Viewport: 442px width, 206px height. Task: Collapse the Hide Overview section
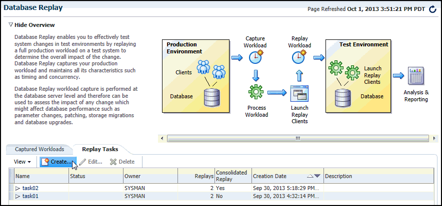click(x=11, y=25)
